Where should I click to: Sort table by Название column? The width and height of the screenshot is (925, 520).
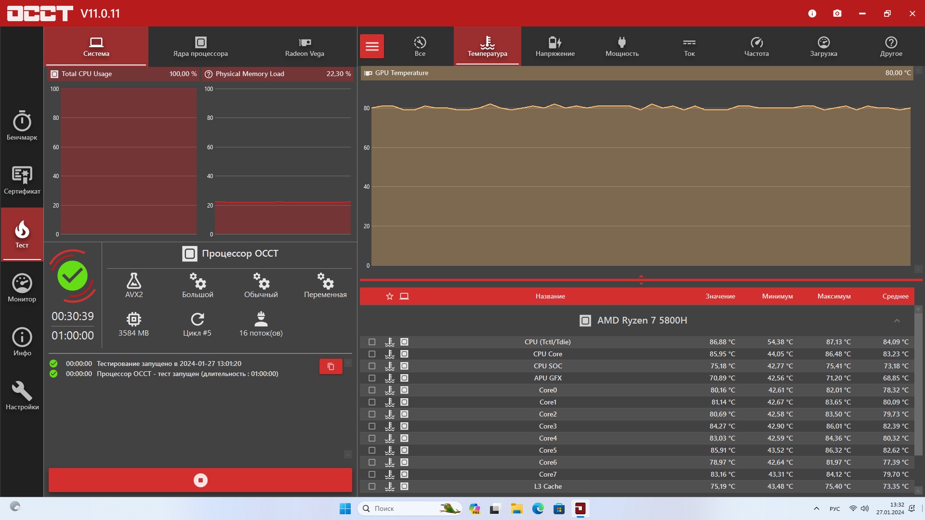(x=550, y=296)
